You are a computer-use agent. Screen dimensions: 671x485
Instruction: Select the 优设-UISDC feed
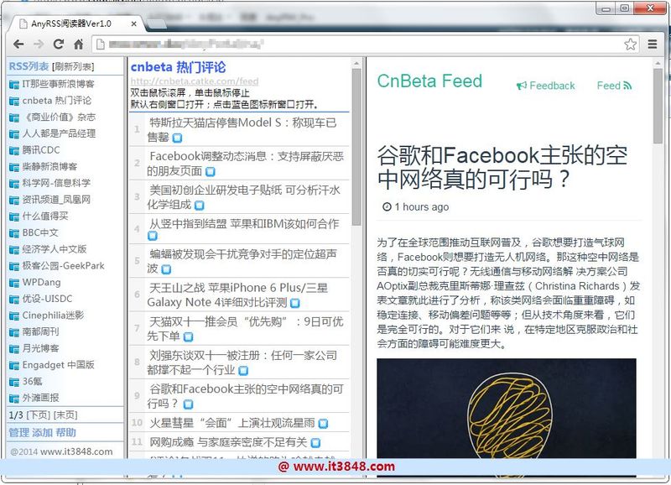click(x=47, y=299)
